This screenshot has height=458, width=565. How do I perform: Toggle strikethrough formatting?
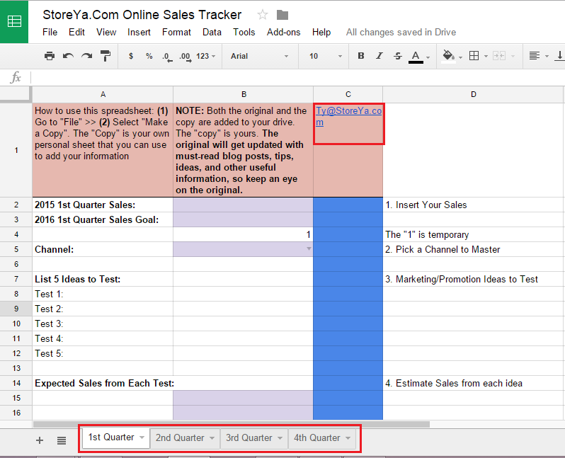397,56
